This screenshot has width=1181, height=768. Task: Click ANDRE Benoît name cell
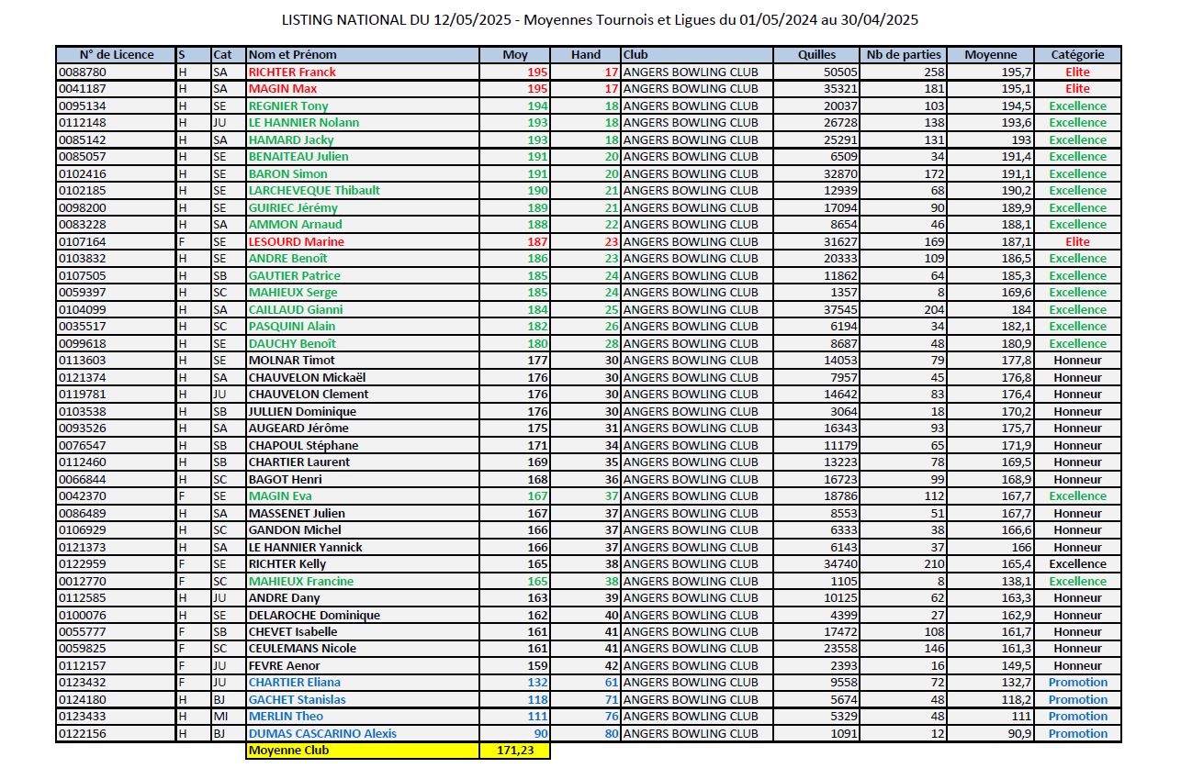pos(363,258)
